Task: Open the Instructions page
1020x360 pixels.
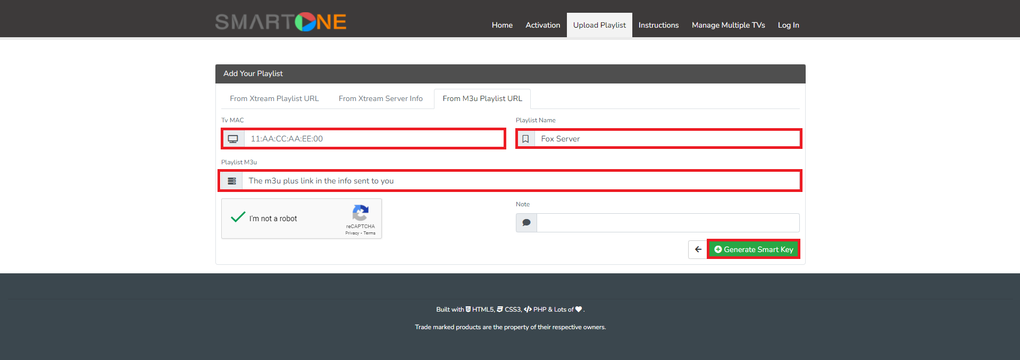Action: [x=658, y=25]
